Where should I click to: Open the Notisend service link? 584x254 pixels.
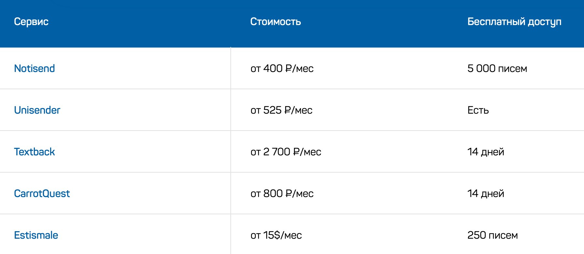(34, 68)
